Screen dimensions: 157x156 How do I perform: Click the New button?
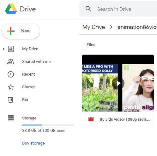click(21, 31)
